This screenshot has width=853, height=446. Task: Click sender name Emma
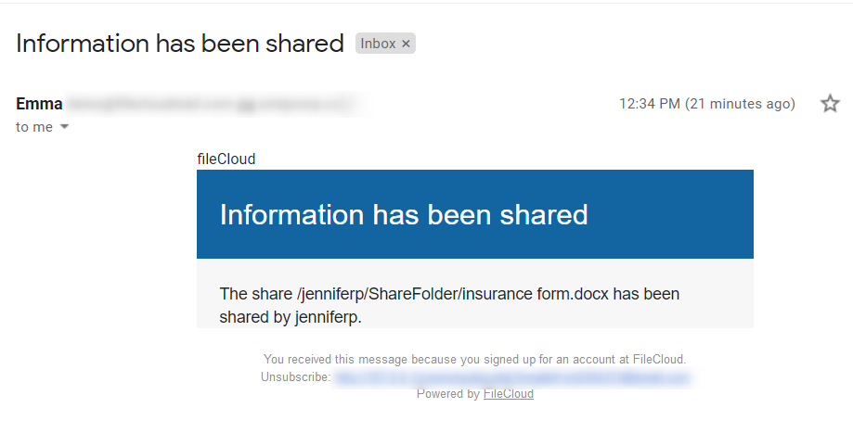(39, 104)
